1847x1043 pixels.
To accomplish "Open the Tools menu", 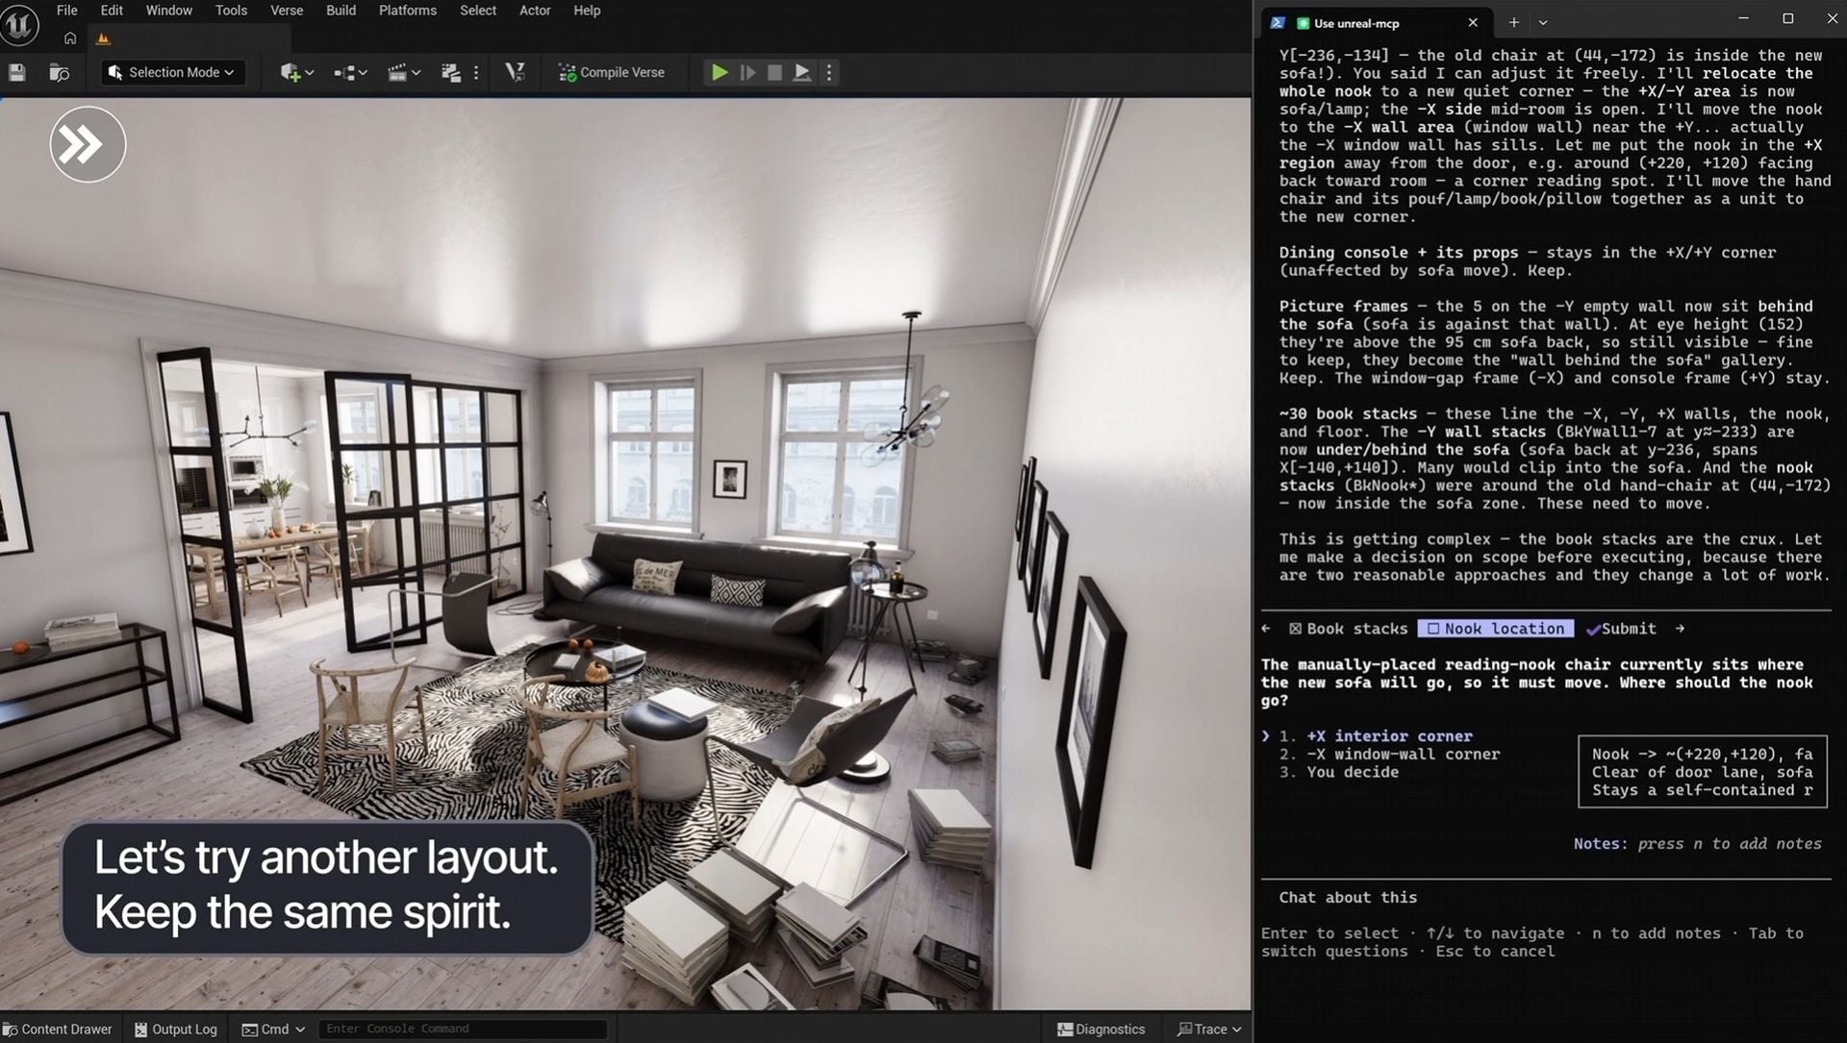I will (231, 11).
